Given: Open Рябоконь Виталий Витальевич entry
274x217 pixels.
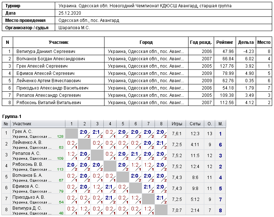Looking at the screenshot, I should click(49, 103).
